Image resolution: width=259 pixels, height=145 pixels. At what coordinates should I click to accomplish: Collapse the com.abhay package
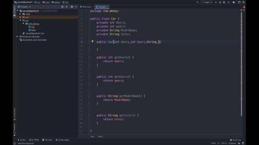click(x=23, y=24)
